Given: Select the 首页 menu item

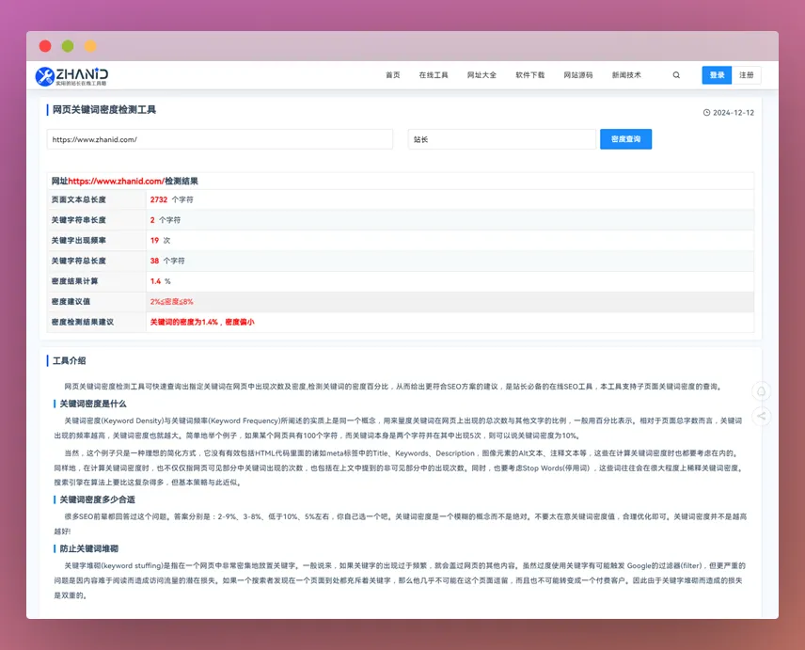Looking at the screenshot, I should point(392,74).
